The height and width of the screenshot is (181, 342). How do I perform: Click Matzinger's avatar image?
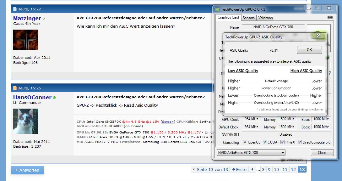click(26, 40)
